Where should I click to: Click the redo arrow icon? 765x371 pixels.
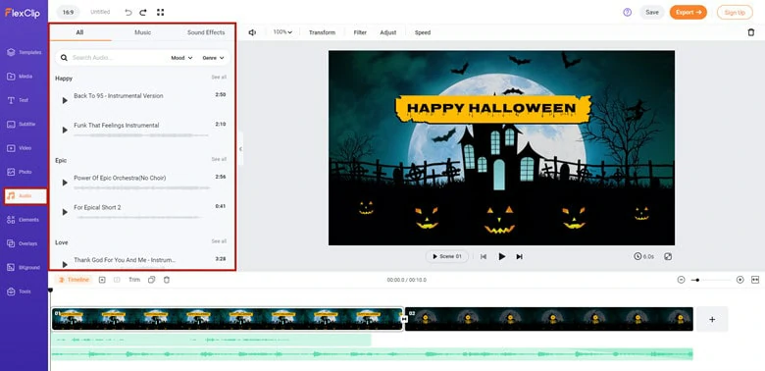(143, 12)
